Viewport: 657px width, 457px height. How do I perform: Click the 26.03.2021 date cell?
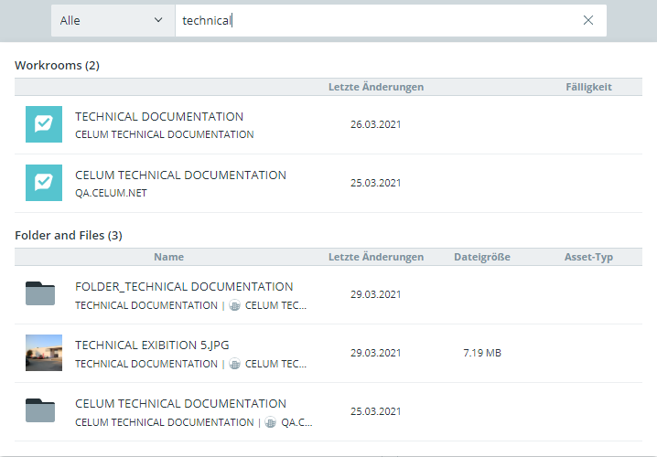pyautogui.click(x=376, y=124)
